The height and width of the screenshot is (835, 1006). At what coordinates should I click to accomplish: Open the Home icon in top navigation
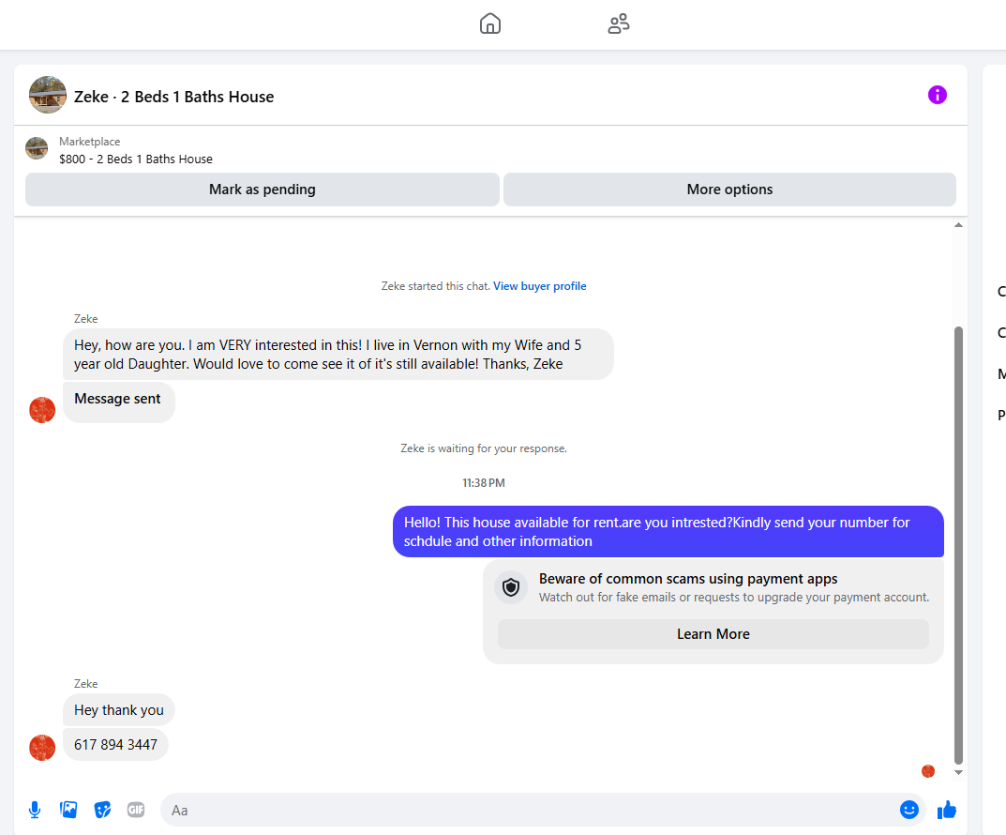[x=490, y=23]
